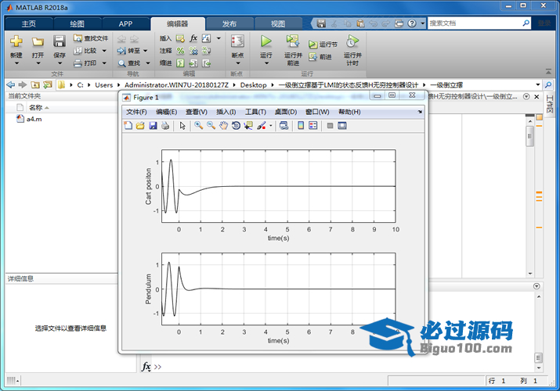Click the 保存 (Save) floppy icon
This screenshot has width=560, height=391.
[60, 41]
